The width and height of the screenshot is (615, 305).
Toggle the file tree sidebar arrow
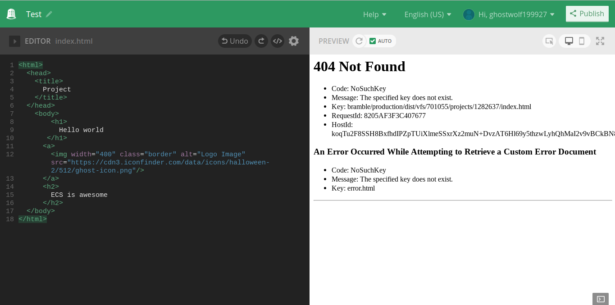(14, 41)
